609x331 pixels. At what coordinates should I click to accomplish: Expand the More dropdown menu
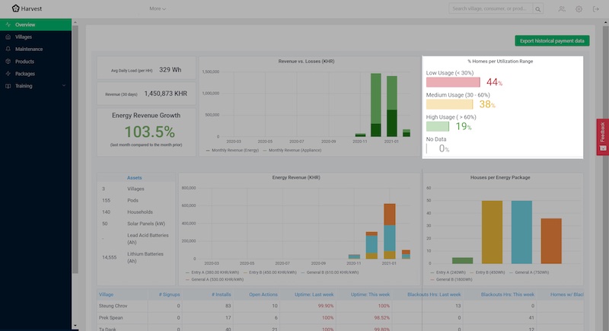tap(158, 9)
